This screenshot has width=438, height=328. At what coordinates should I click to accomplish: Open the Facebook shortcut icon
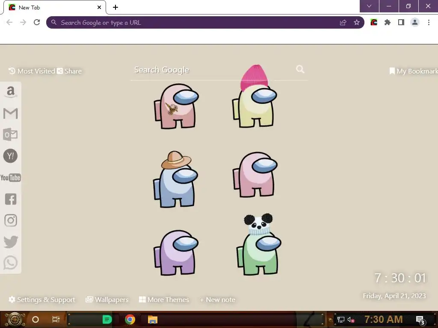[11, 199]
